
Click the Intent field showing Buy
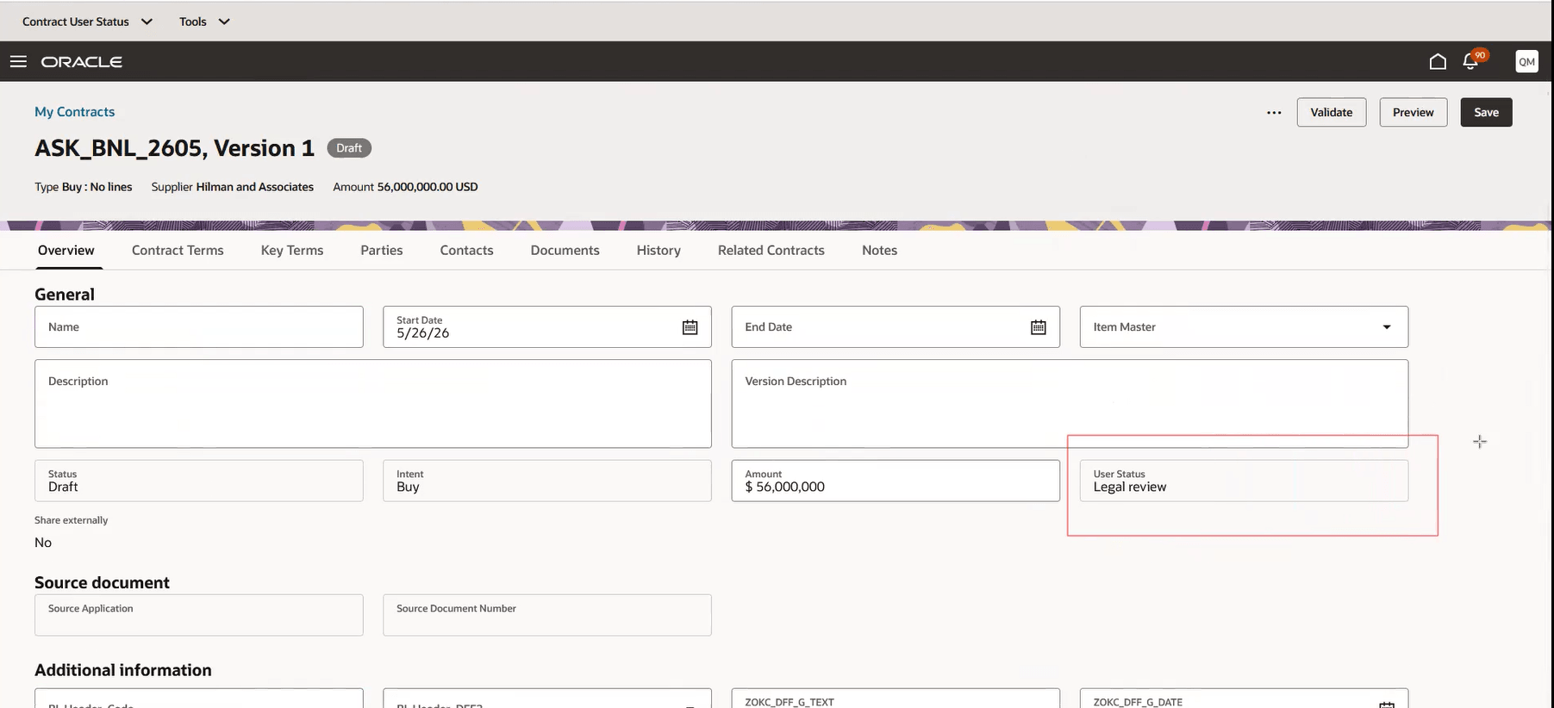pos(547,481)
